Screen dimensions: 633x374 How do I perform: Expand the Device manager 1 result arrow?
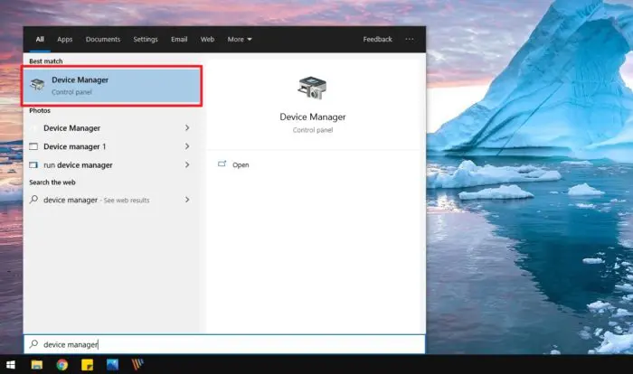[187, 146]
